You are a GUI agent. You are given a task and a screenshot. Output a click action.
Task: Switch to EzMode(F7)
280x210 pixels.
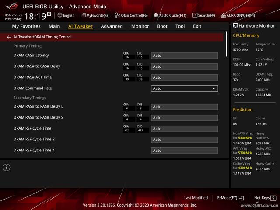click(x=231, y=198)
